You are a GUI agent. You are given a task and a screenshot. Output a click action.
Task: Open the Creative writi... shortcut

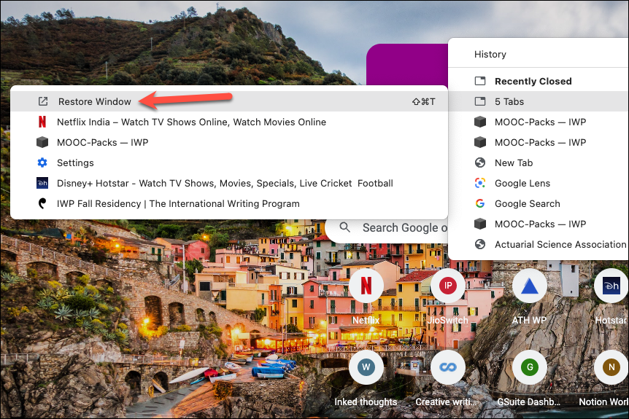click(x=448, y=378)
